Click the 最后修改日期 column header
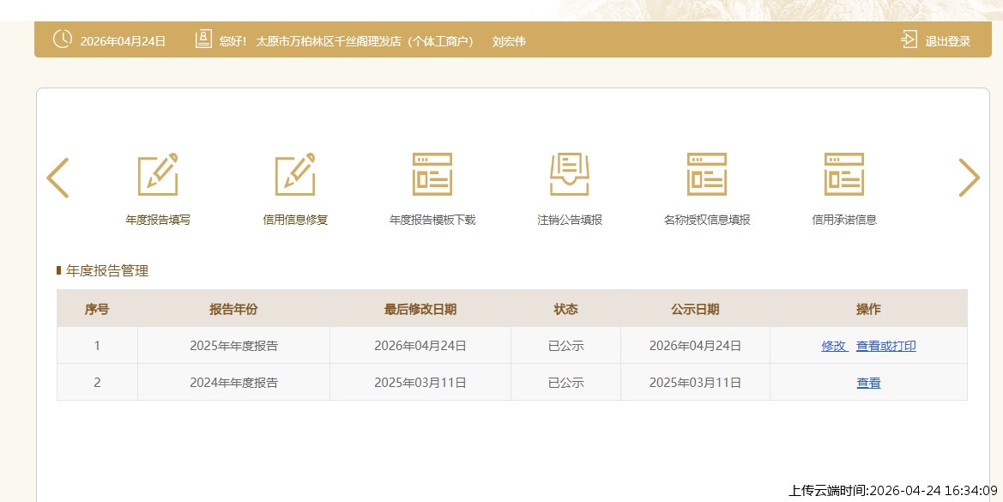This screenshot has height=502, width=1003. [420, 309]
